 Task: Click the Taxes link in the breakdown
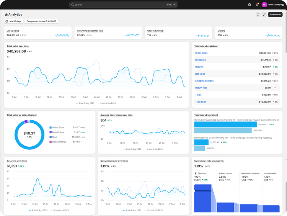(x=198, y=95)
